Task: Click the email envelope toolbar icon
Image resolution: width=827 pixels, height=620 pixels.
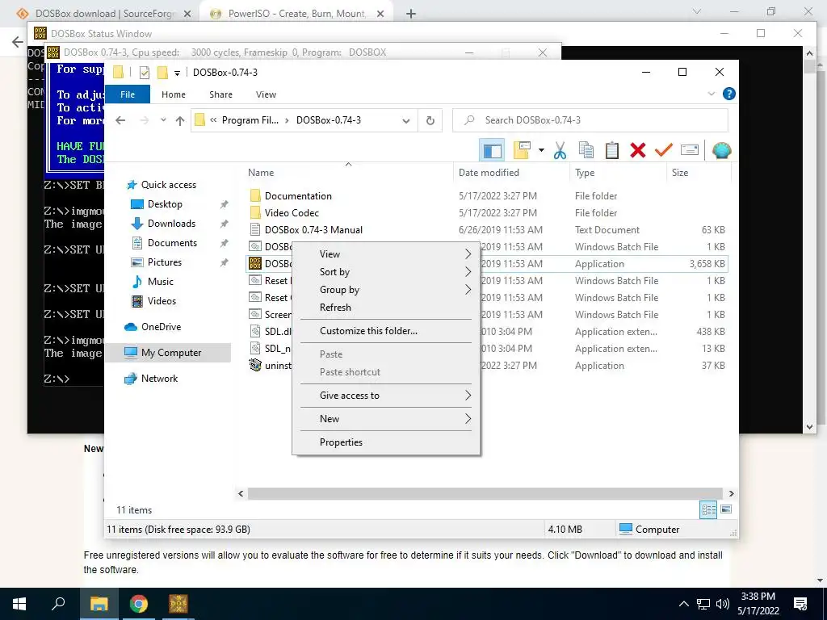Action: click(x=690, y=151)
